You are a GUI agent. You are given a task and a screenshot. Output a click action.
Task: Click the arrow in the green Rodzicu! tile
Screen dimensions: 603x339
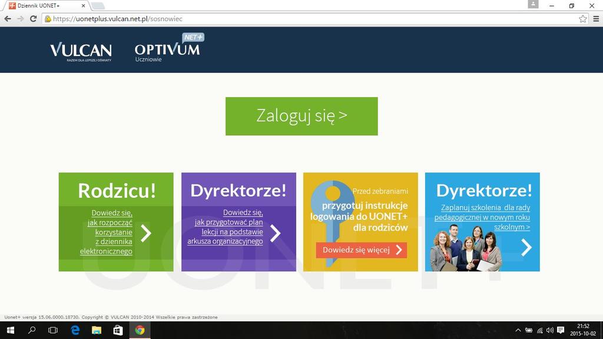click(x=146, y=233)
